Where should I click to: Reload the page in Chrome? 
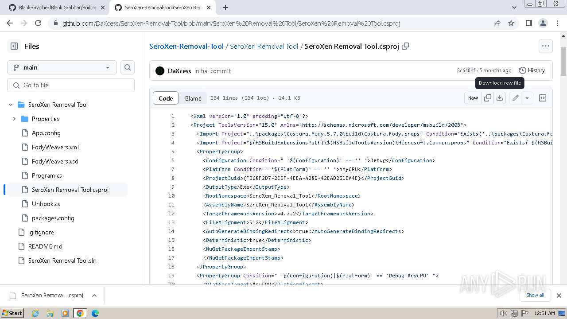(38, 23)
